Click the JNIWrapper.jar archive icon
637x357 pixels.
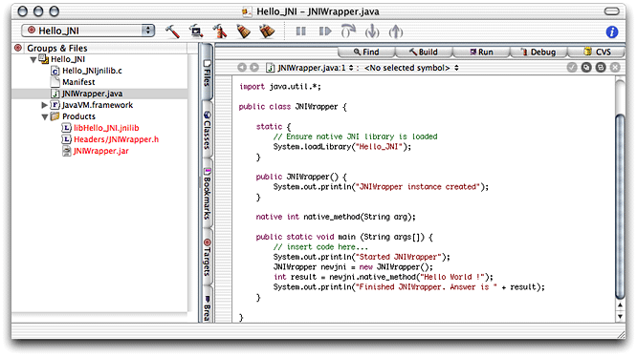click(67, 151)
